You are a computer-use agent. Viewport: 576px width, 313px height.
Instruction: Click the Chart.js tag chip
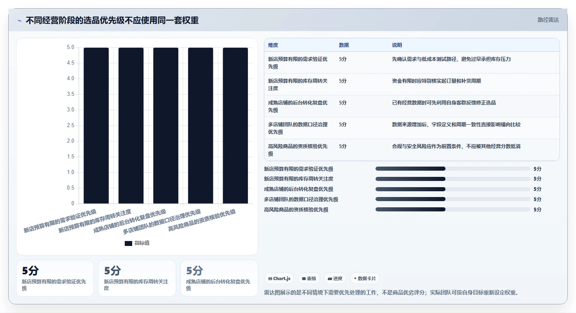[x=279, y=278]
